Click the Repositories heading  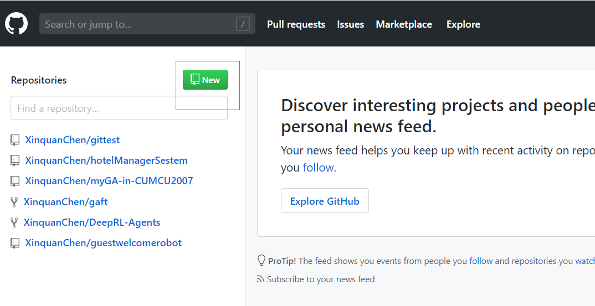point(39,80)
